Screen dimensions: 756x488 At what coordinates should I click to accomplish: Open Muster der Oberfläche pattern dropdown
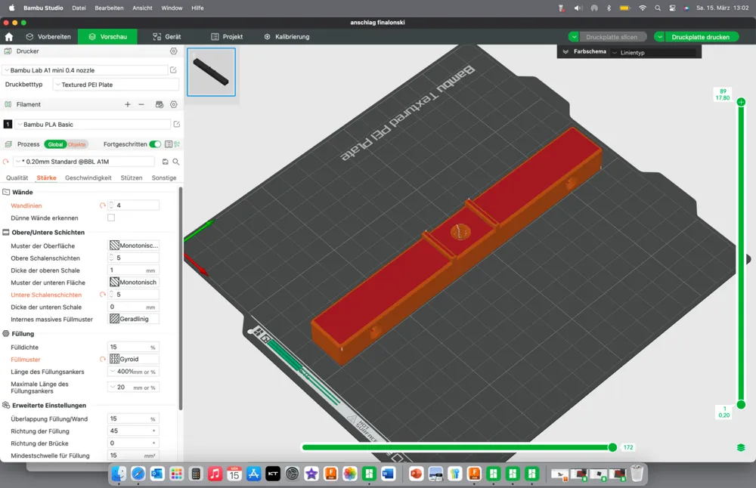(134, 246)
